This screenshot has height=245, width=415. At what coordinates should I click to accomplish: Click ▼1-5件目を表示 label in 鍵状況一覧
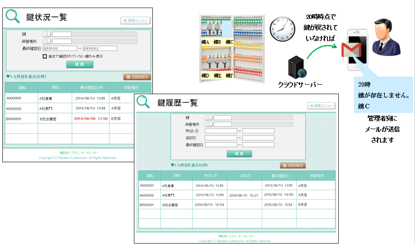[26, 77]
